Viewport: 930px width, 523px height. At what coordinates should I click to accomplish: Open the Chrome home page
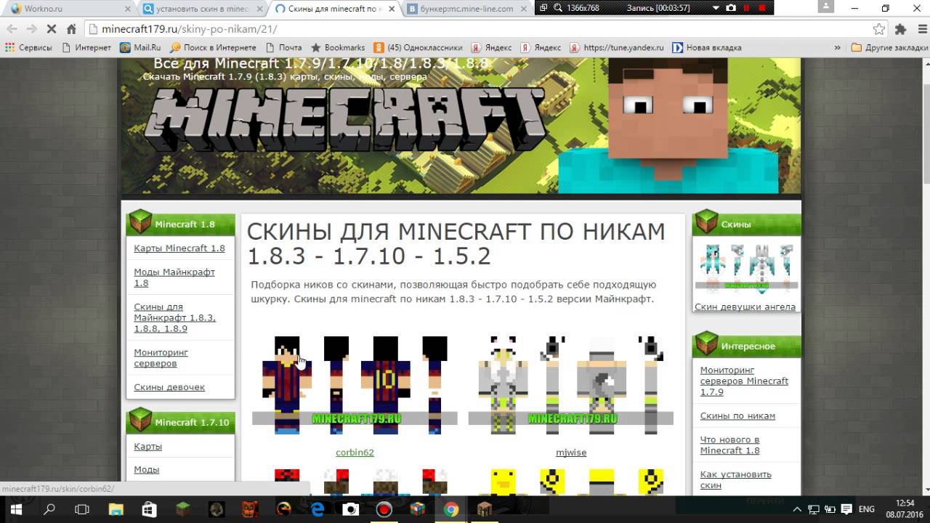71,29
